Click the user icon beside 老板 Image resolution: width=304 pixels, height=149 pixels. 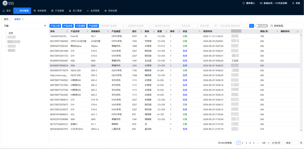pyautogui.click(x=293, y=3)
